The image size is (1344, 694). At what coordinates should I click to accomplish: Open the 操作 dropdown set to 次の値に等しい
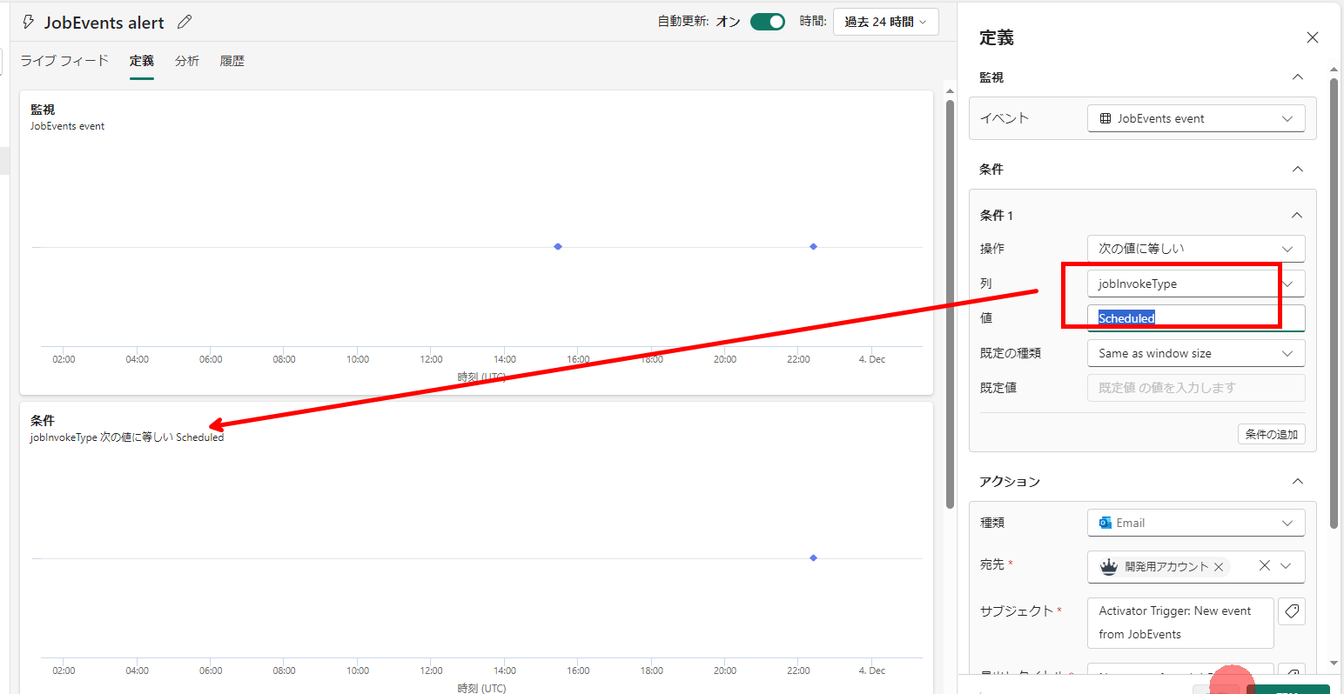tap(1196, 249)
